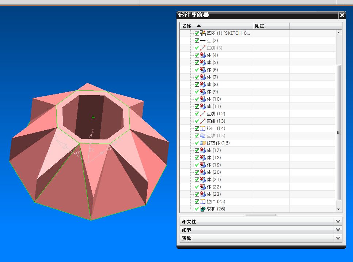Screen dimensions: 353x262
Task: Click the sketch icon of 草图 (1)
Action: tap(202, 33)
